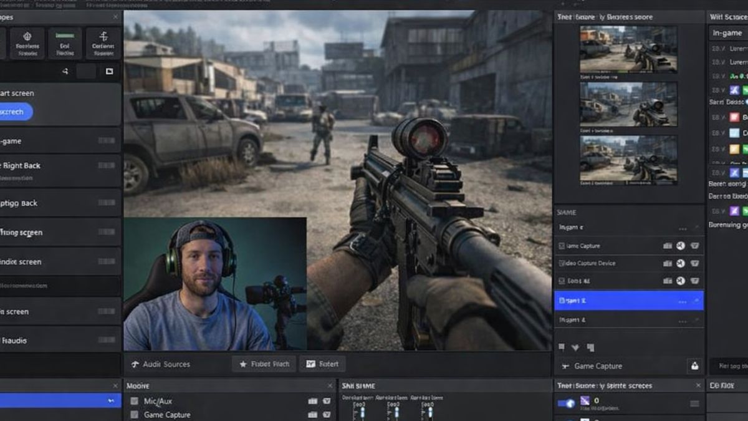Click the lock icon next to Game Capture button
Viewport: 748px width, 421px height.
(x=694, y=365)
